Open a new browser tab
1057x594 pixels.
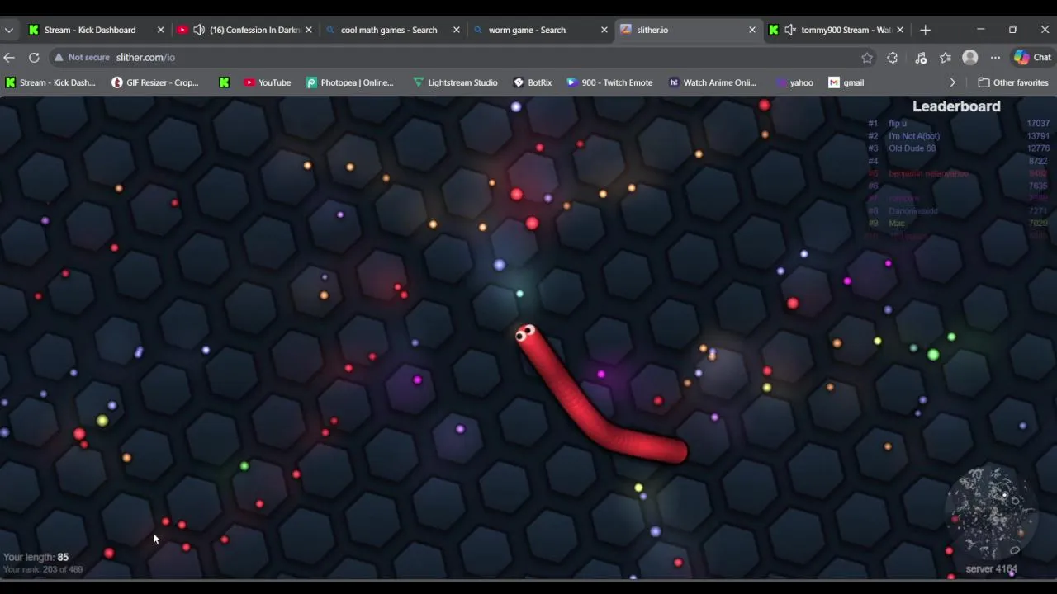[926, 30]
